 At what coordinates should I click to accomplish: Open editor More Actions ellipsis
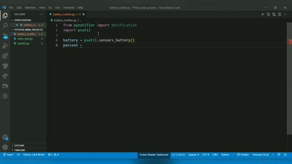click(285, 14)
